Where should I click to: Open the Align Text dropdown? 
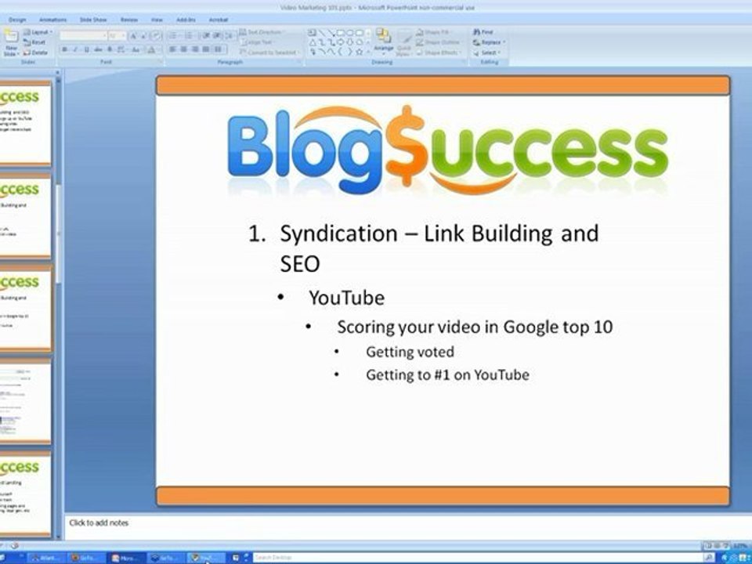pyautogui.click(x=257, y=42)
